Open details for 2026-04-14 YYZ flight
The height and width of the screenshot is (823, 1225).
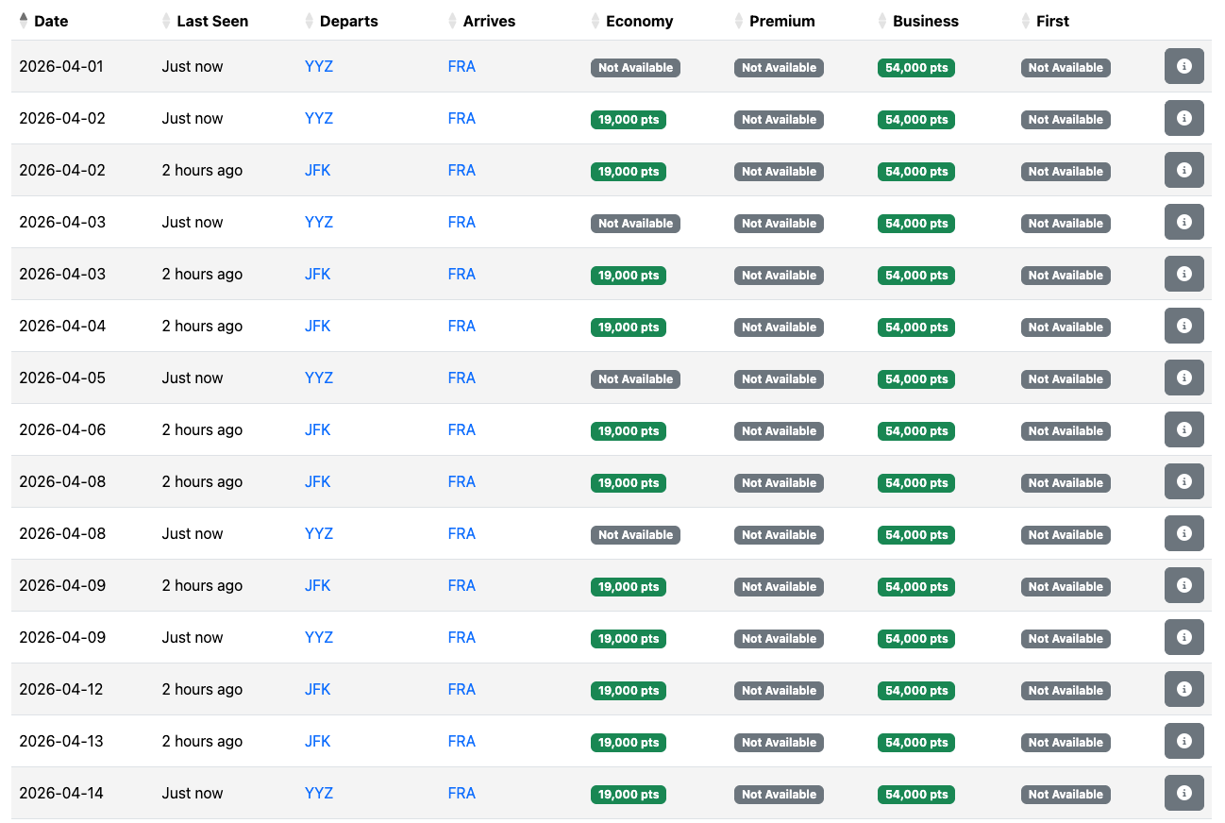click(x=1183, y=793)
